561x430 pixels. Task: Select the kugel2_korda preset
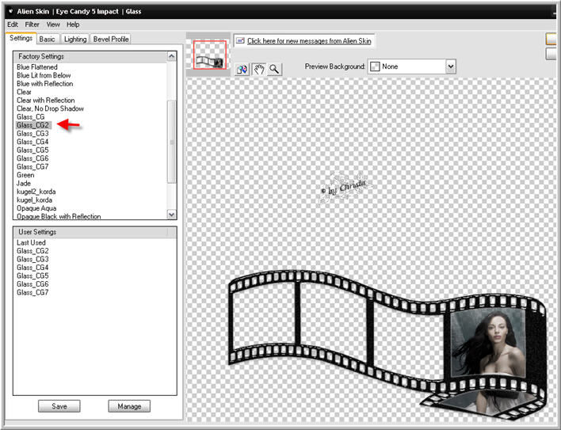36,192
